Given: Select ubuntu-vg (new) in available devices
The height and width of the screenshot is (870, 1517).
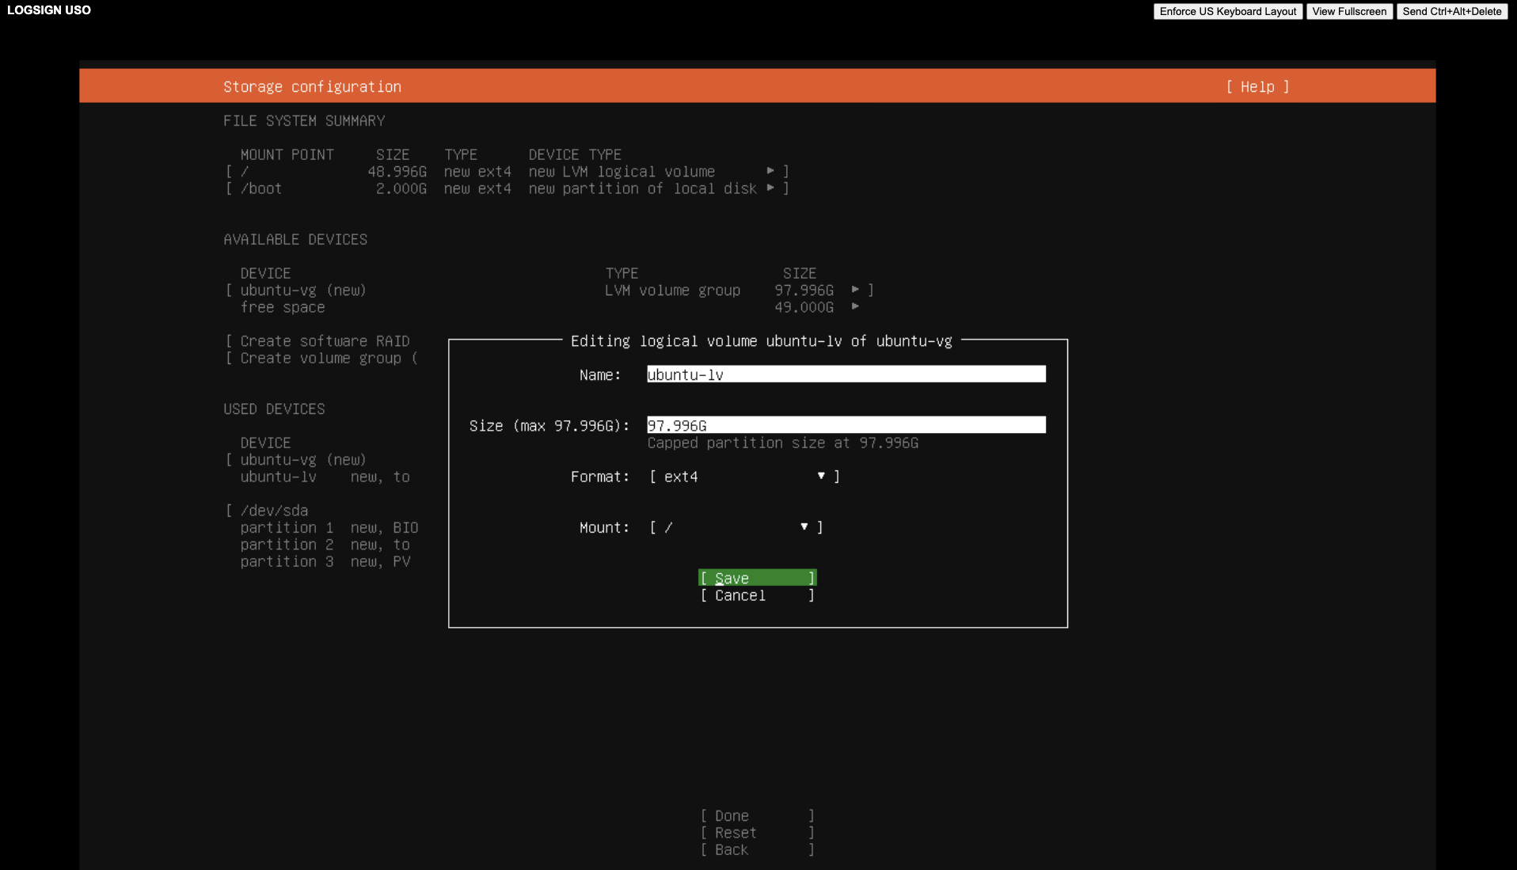Looking at the screenshot, I should (x=302, y=291).
